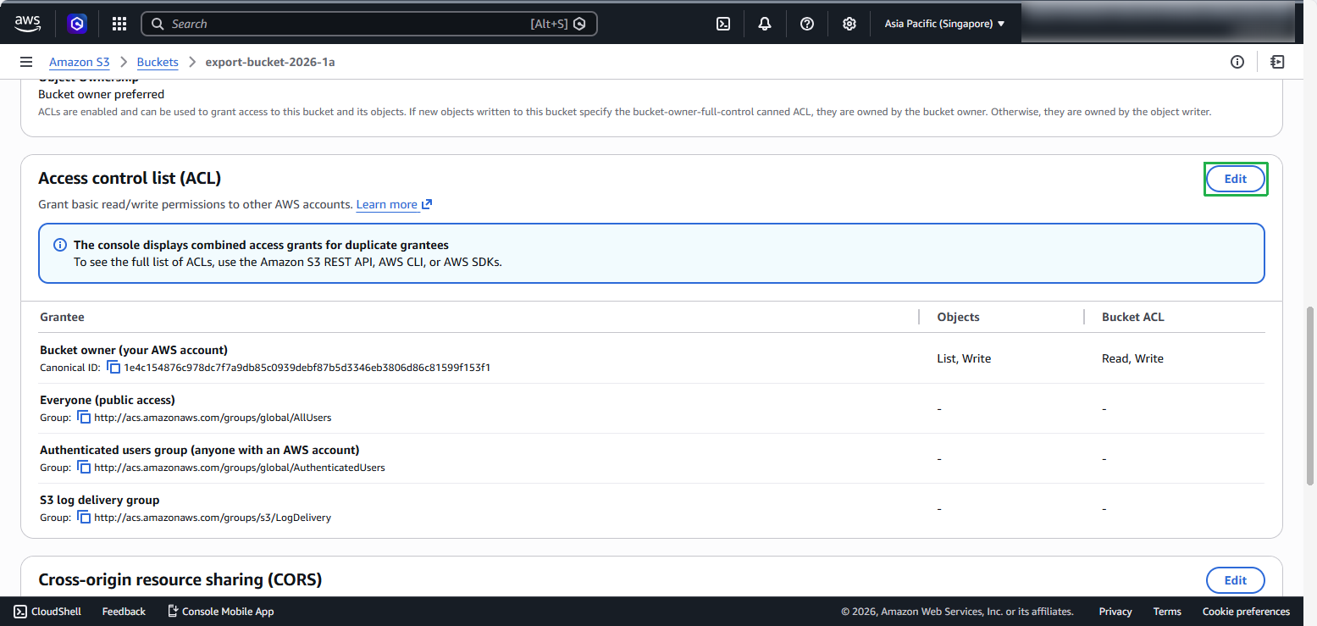This screenshot has height=626, width=1317.
Task: Click the Objects column header
Action: [x=958, y=317]
